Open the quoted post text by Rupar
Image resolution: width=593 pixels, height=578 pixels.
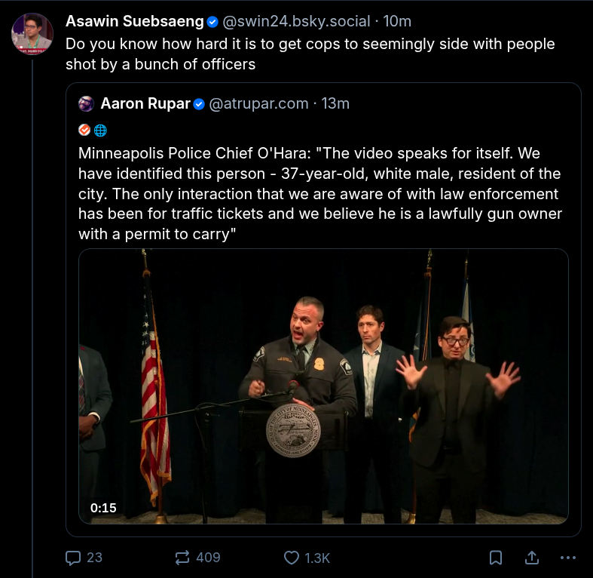point(320,194)
